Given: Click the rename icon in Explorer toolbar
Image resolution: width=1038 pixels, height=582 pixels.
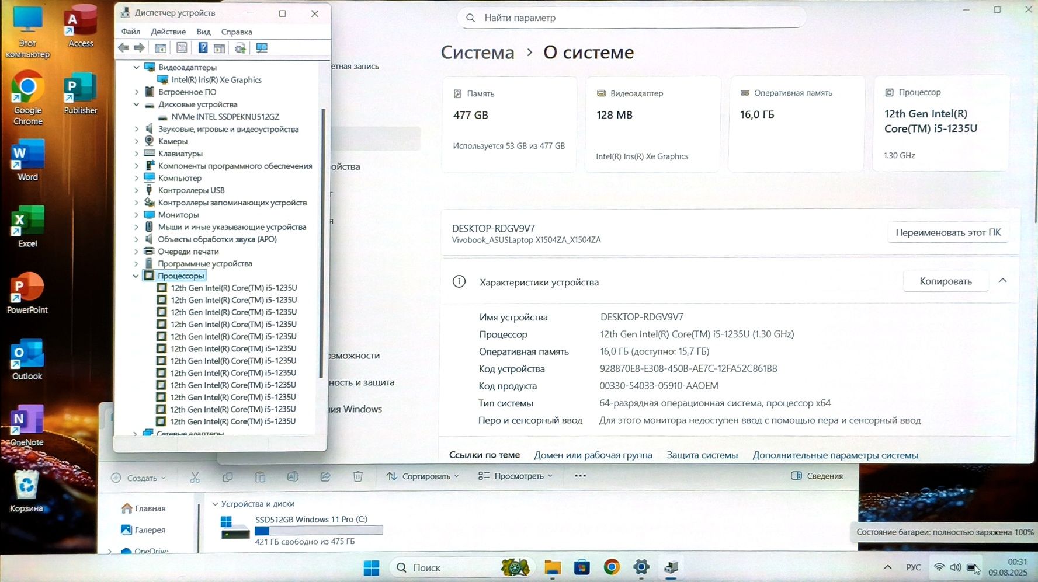Looking at the screenshot, I should point(293,477).
